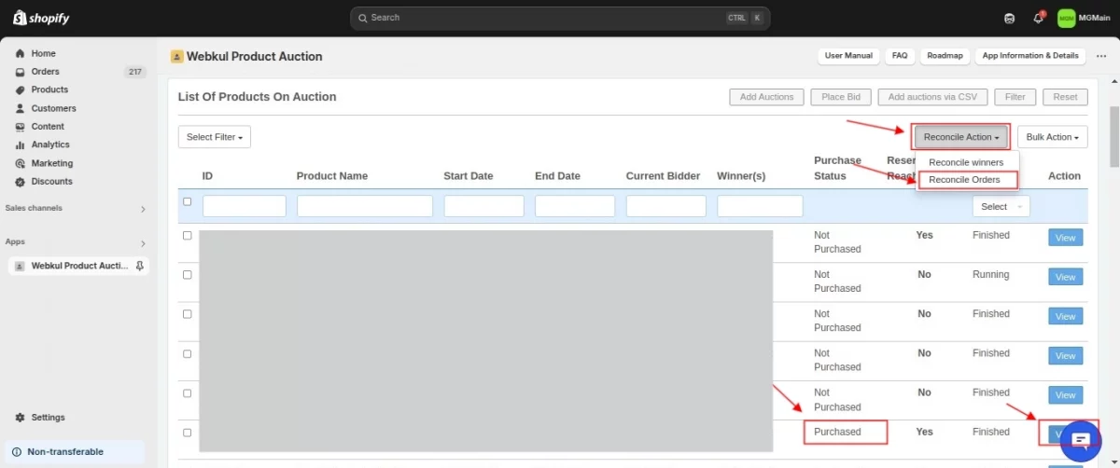Choose Reconcile Orders option
The width and height of the screenshot is (1120, 468).
(x=965, y=180)
